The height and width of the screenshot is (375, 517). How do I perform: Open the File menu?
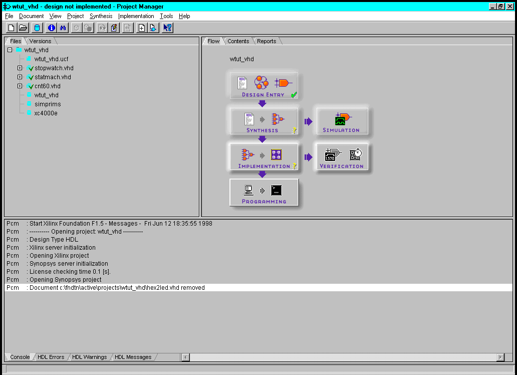[9, 16]
